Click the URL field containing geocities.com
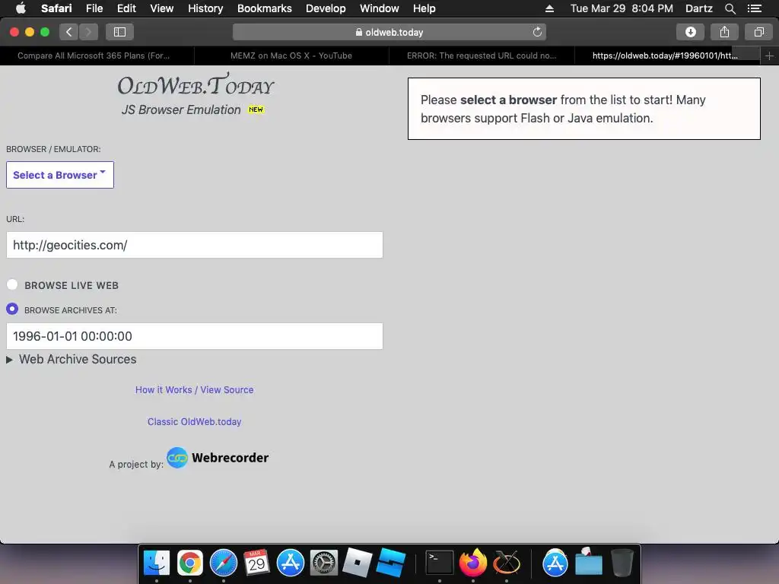Image resolution: width=779 pixels, height=584 pixels. 194,245
